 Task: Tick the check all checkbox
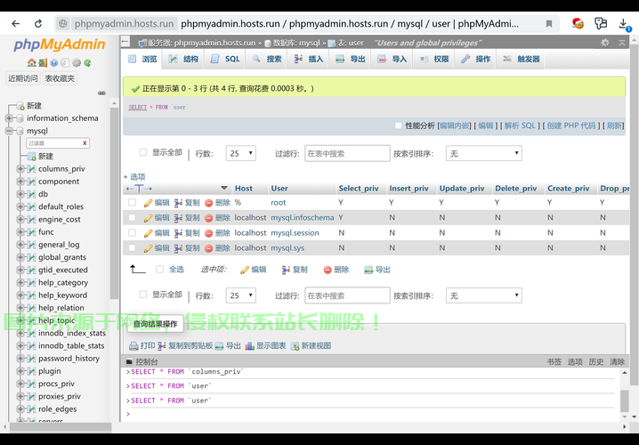(160, 269)
